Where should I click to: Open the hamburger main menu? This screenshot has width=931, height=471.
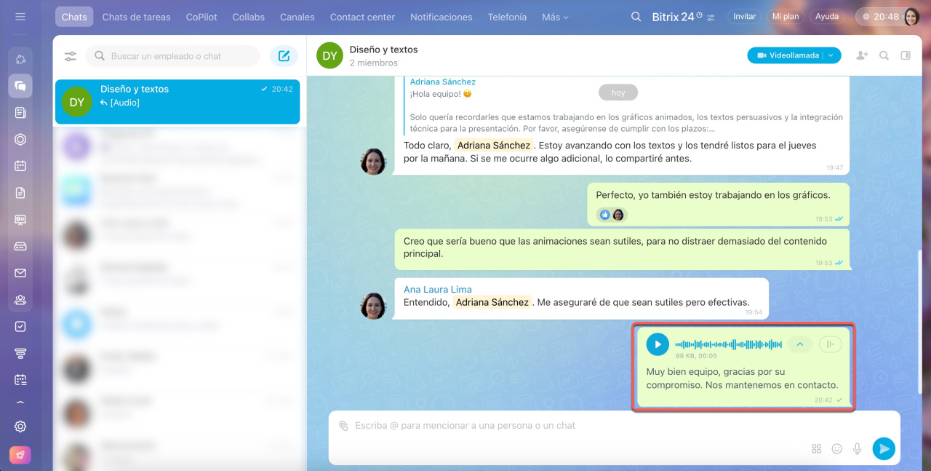coord(20,16)
